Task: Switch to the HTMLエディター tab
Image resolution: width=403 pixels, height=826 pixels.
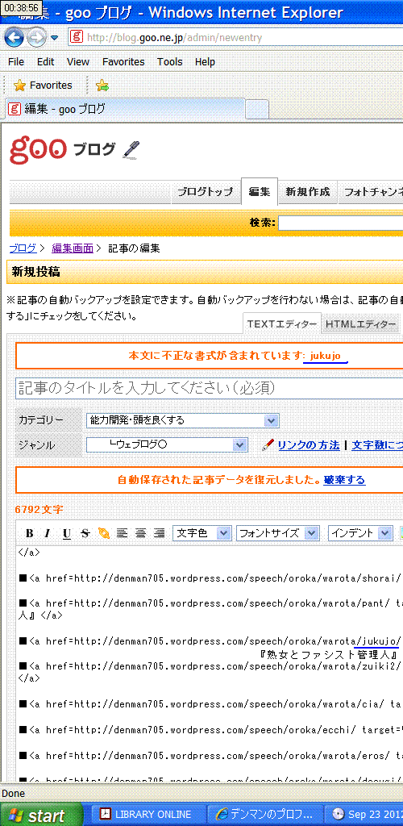Action: coord(360,324)
